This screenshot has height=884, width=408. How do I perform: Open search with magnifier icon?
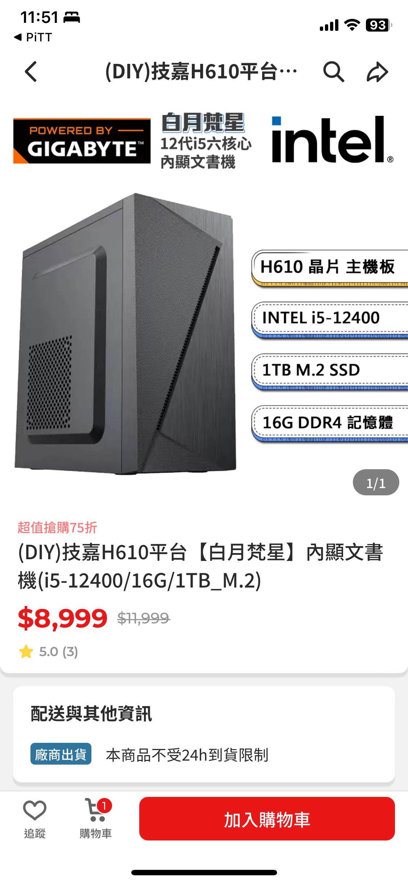(333, 71)
